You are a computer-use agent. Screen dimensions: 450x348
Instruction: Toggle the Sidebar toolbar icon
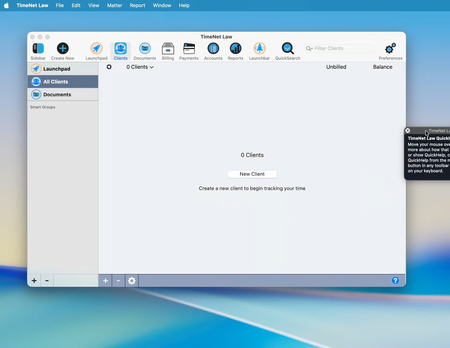click(x=38, y=49)
